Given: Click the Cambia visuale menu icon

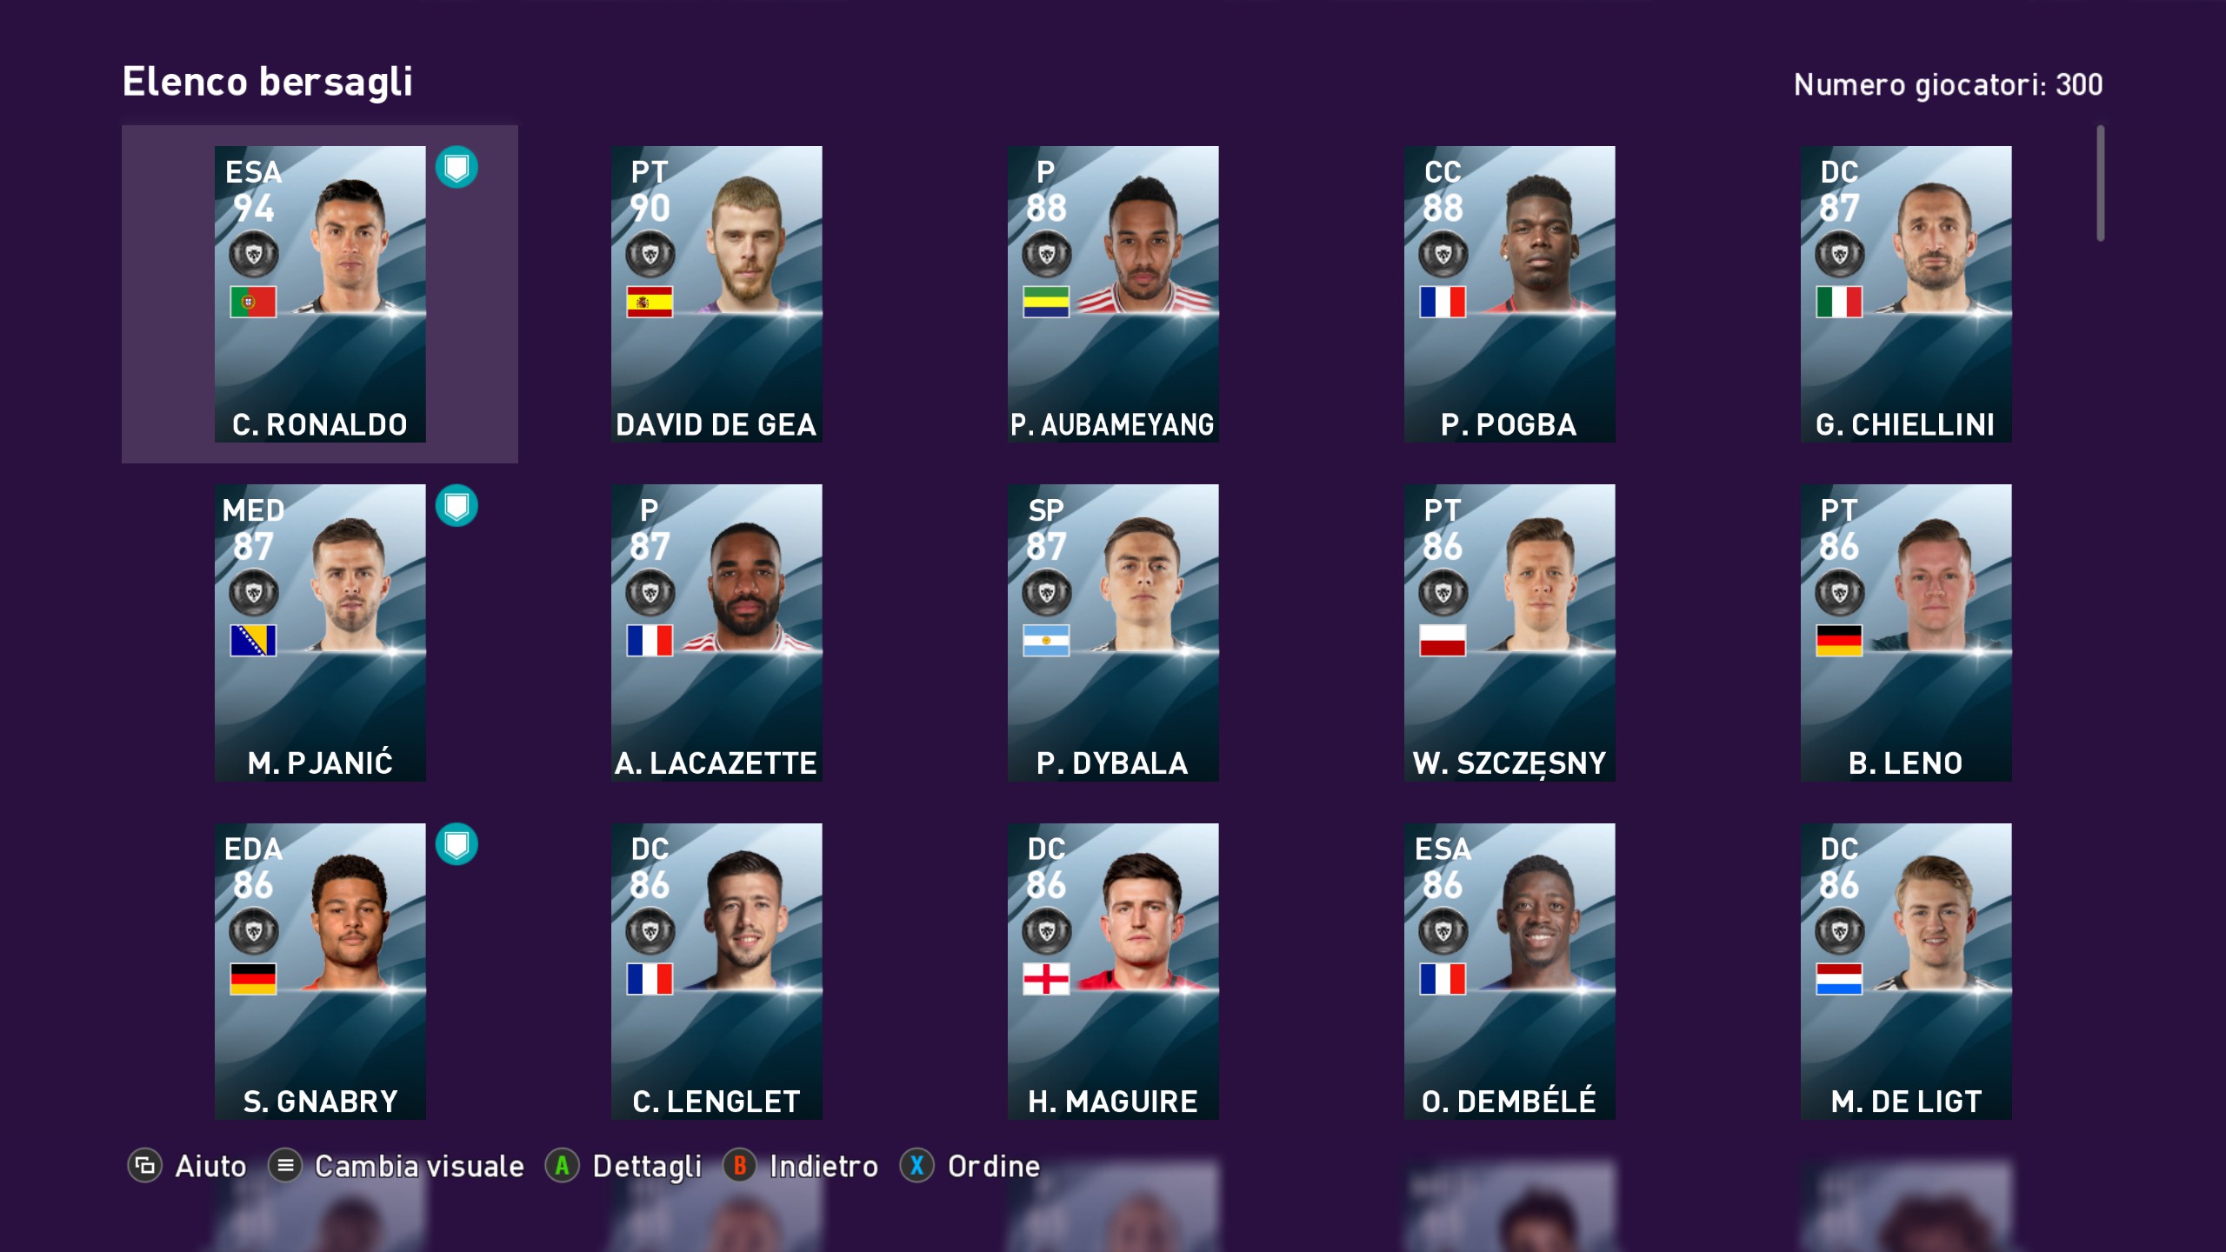Looking at the screenshot, I should coord(285,1165).
